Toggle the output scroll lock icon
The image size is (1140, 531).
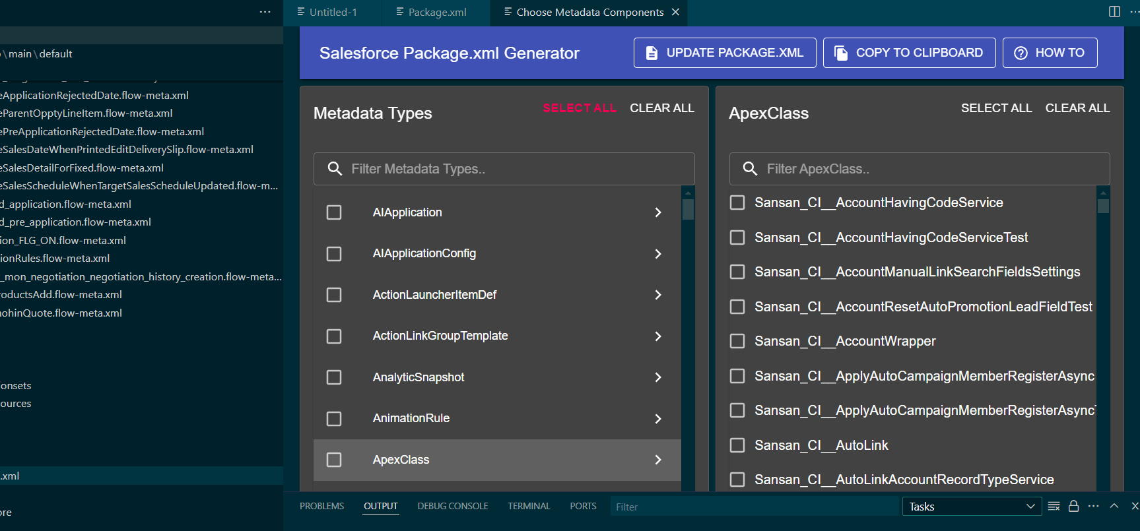1074,506
